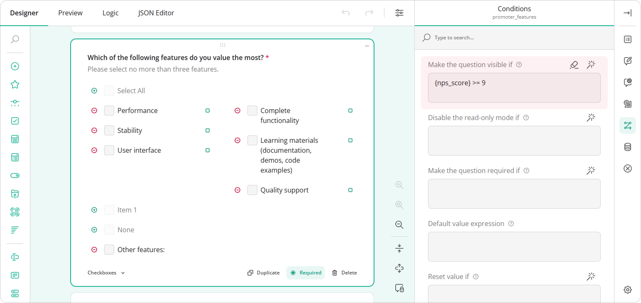Open wizard for Make the question visible if

coord(591,65)
